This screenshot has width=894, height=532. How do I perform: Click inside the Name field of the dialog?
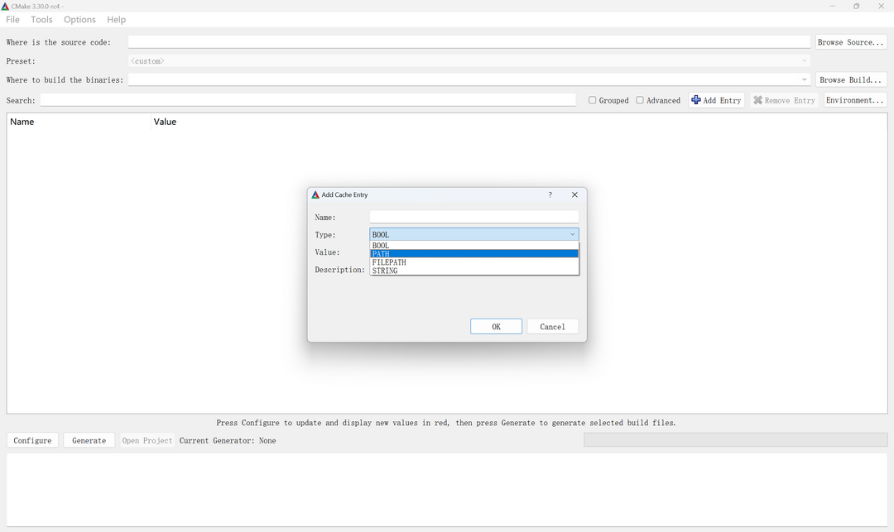pyautogui.click(x=473, y=217)
